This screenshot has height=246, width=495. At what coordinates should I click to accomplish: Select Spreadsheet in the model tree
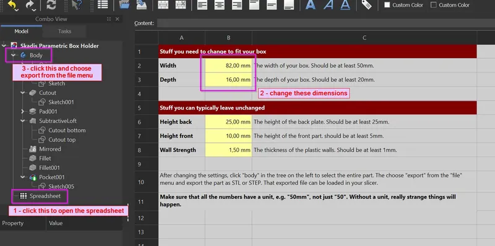click(44, 196)
